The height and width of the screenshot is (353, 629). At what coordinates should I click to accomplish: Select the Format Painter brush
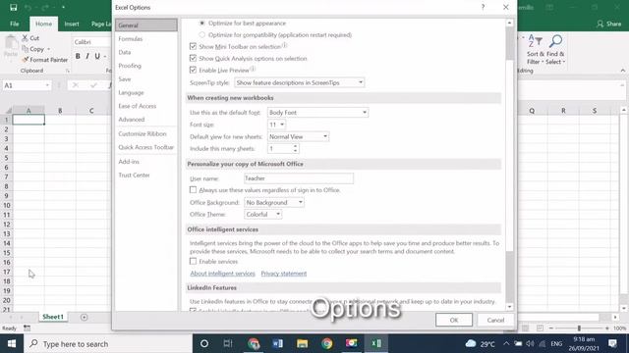26,60
